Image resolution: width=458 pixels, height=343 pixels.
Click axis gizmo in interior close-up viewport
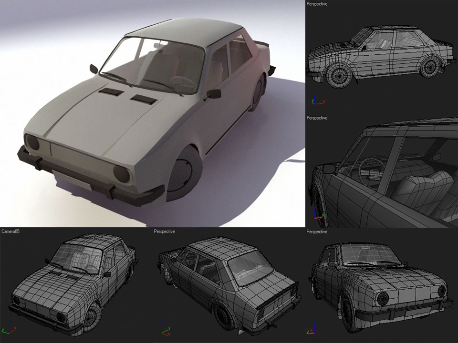318,213
